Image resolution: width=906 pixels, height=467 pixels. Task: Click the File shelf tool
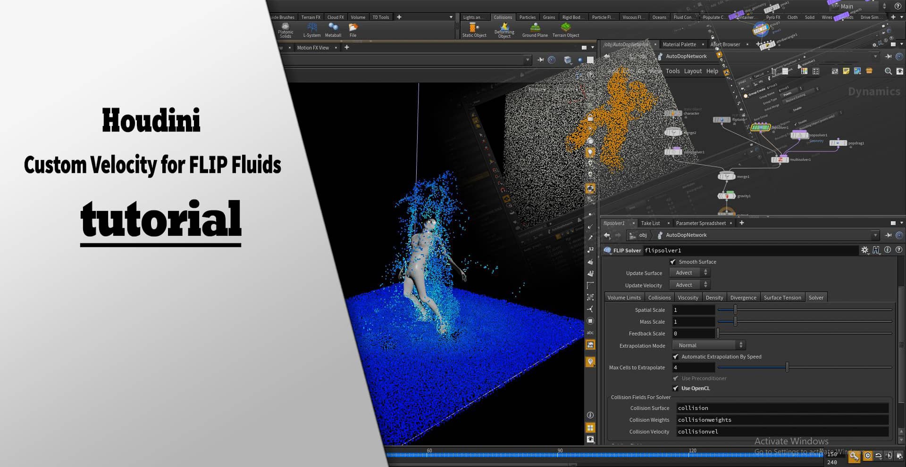pos(352,30)
